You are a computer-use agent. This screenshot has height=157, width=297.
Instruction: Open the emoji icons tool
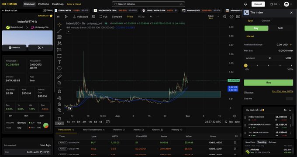tap(59, 68)
